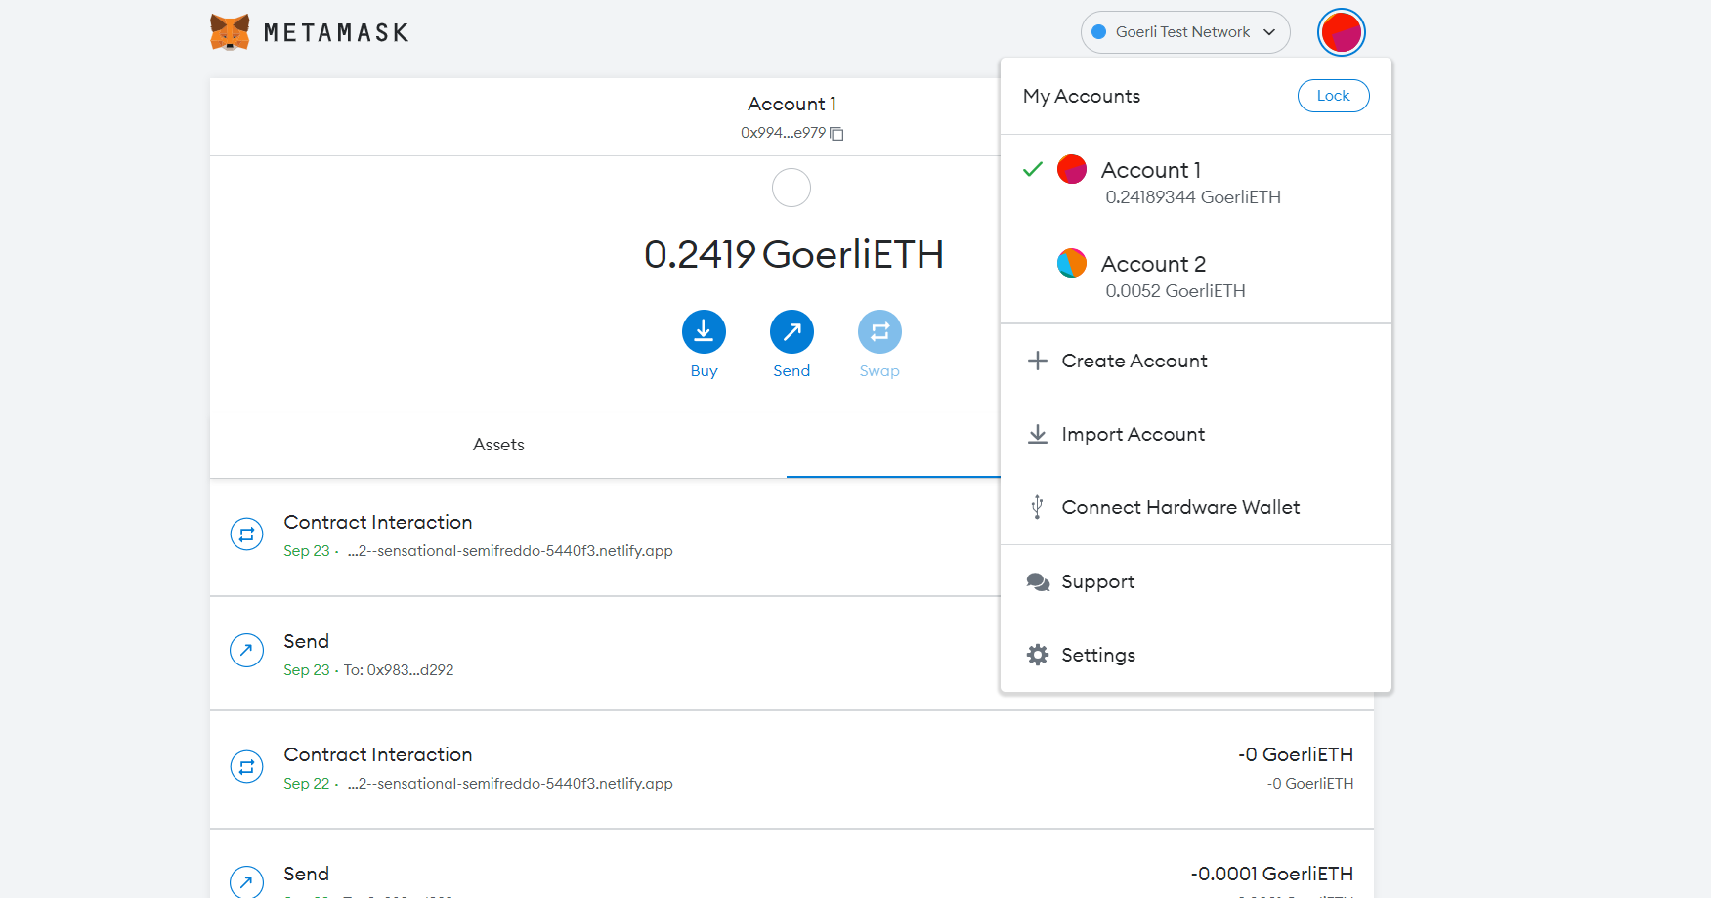Lock the wallet with the Lock button
1711x898 pixels.
(1333, 96)
